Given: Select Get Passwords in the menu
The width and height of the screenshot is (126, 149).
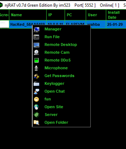Looking at the screenshot, I should click(x=61, y=76).
